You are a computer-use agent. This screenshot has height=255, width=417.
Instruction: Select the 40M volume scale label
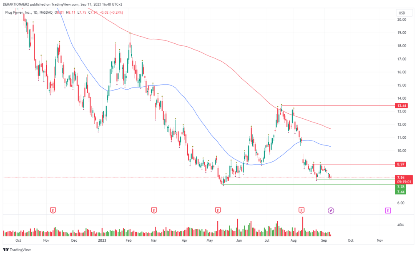400,225
